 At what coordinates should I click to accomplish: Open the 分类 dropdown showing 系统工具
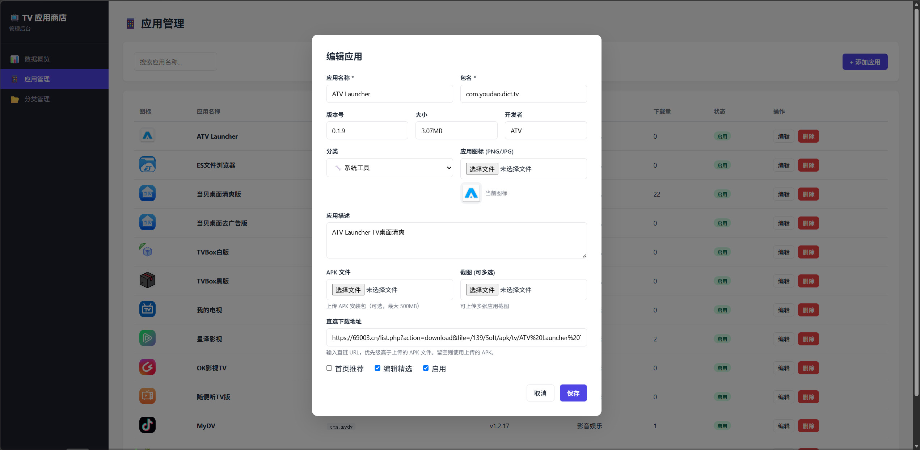[389, 168]
